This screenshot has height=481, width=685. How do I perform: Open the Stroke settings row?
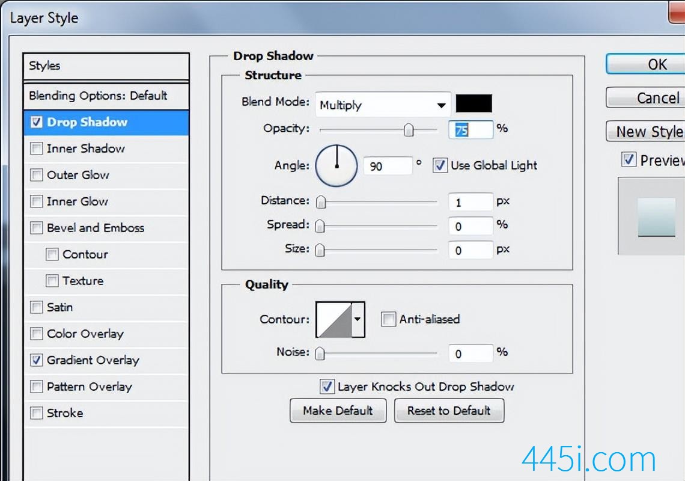click(x=106, y=413)
